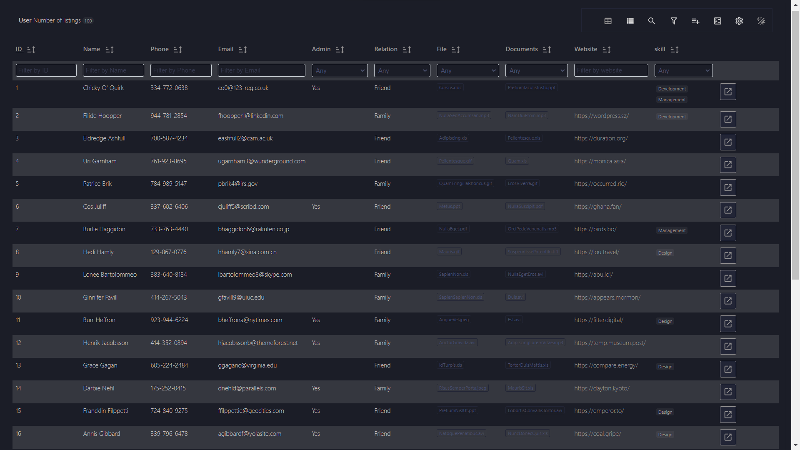Open the settings gear icon
The image size is (800, 450).
tap(739, 21)
